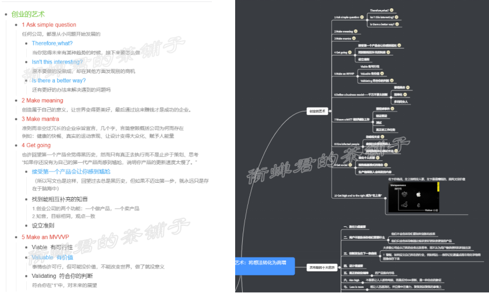
Task: Open note icon beside 'Isn't this interesting?' mind map node
Action: pyautogui.click(x=396, y=17)
